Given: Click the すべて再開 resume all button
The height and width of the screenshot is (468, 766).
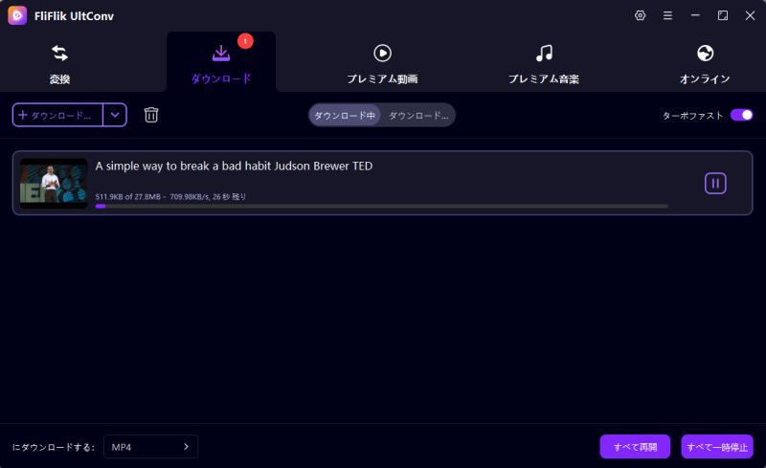Looking at the screenshot, I should click(635, 447).
